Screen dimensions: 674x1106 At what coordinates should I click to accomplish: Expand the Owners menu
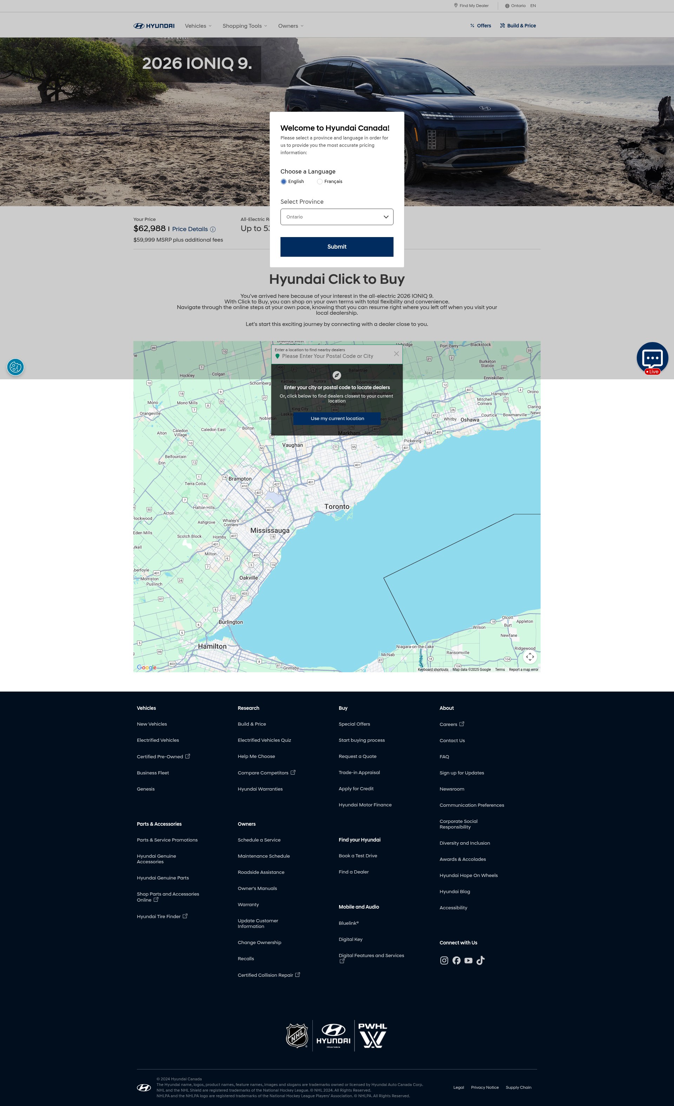[291, 26]
